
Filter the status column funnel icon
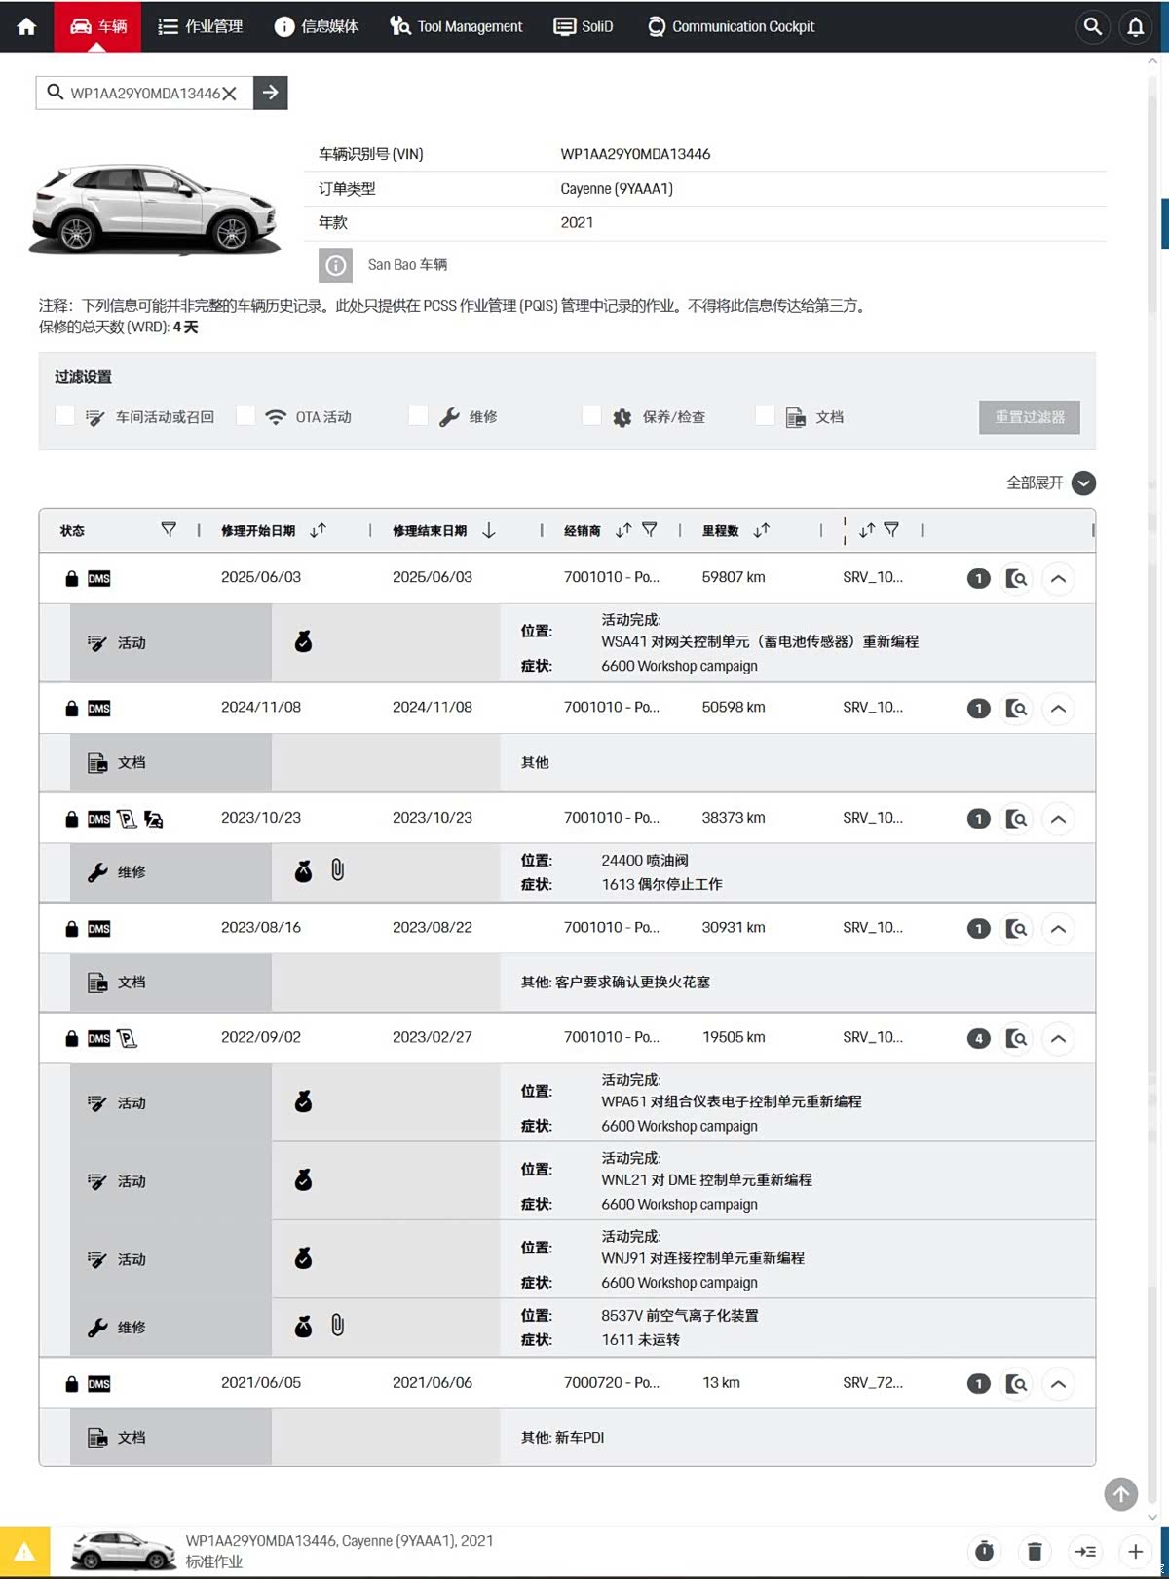pos(169,529)
